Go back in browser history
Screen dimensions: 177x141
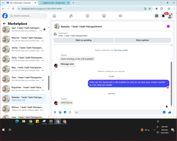[3, 9]
